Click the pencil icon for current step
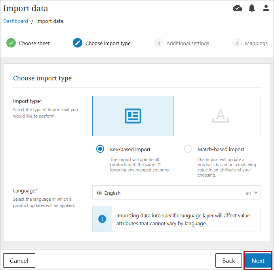This screenshot has width=274, height=270. tap(78, 43)
